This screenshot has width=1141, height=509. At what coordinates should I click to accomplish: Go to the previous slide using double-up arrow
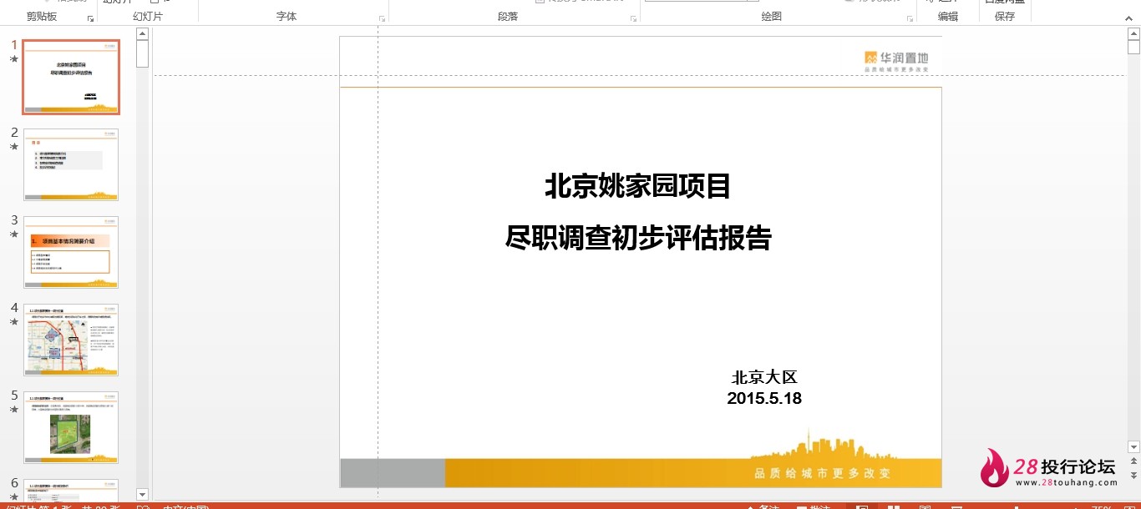click(x=1133, y=461)
